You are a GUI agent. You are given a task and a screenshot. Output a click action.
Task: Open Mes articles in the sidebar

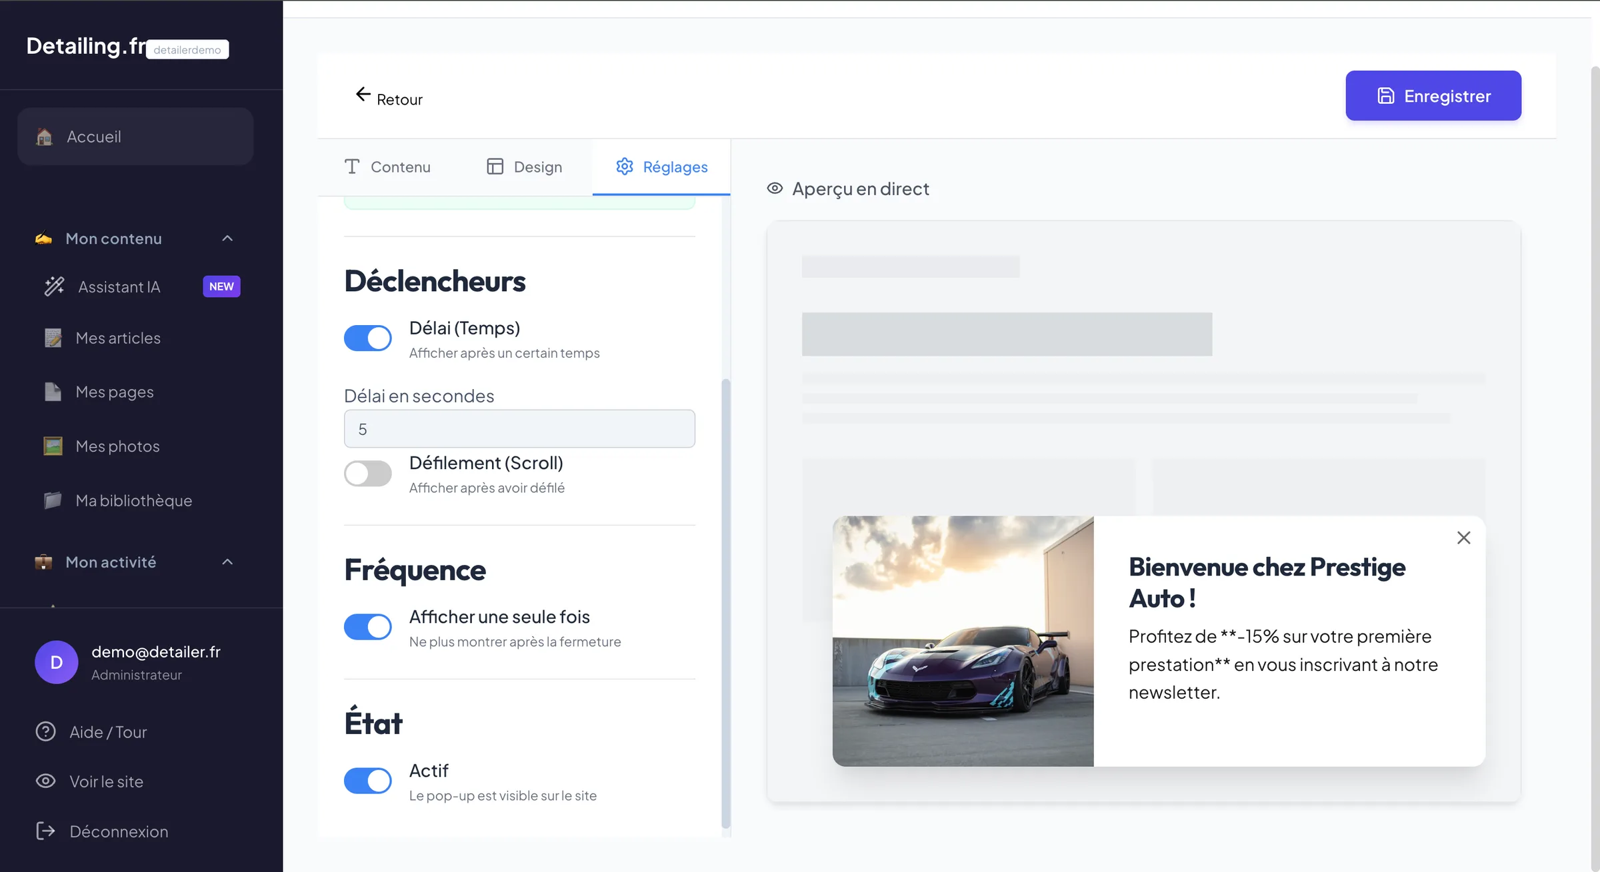tap(118, 338)
